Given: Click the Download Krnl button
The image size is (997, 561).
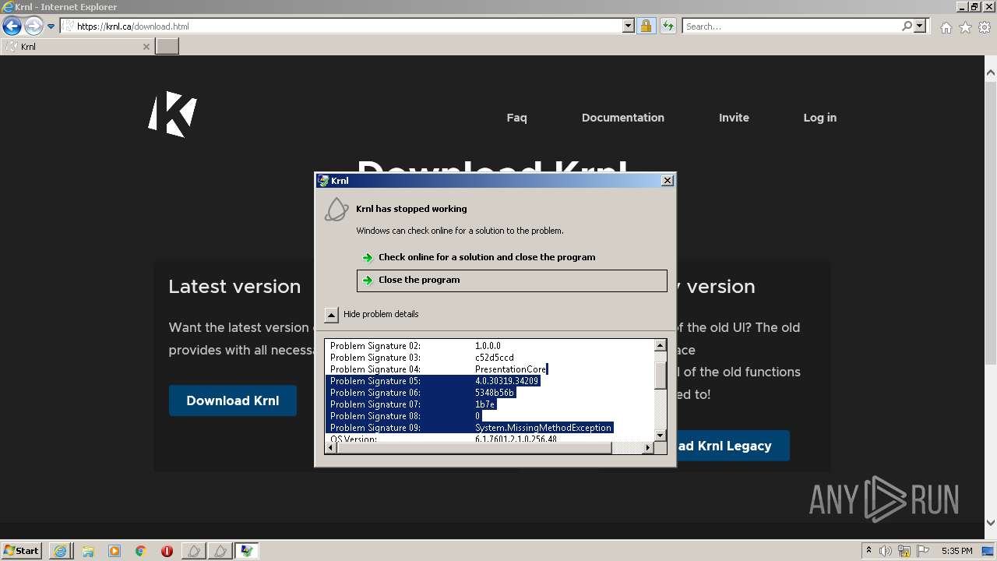Looking at the screenshot, I should click(x=233, y=400).
